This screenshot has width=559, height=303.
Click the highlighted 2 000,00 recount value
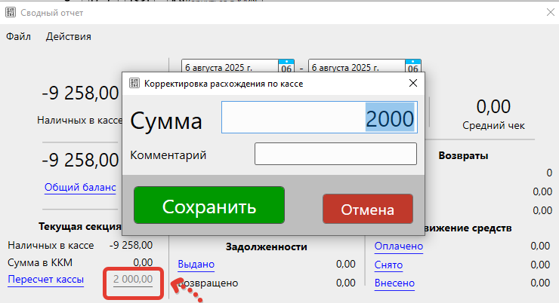(x=133, y=280)
